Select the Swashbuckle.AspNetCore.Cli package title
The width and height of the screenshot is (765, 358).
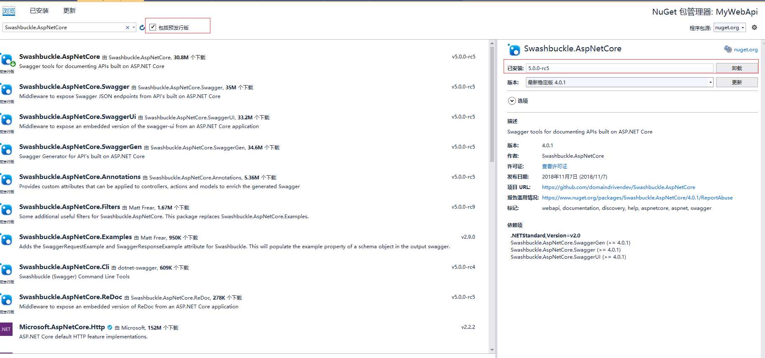(64, 267)
